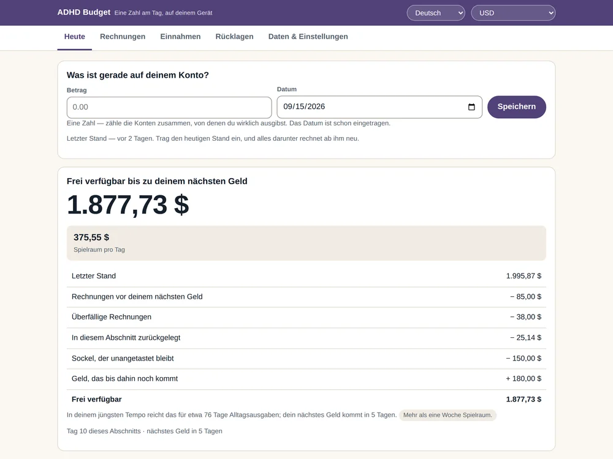Click the "Spielraum pro Tag" label
Image resolution: width=613 pixels, height=459 pixels.
tap(99, 250)
